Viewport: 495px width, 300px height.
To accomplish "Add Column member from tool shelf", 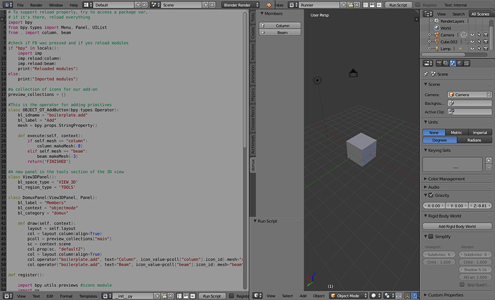I will pyautogui.click(x=280, y=26).
